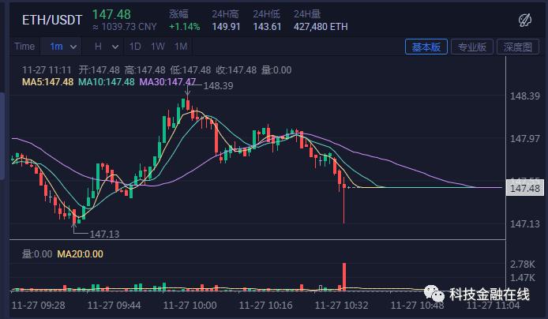548x319 pixels.
Task: Click the tall red volume bar
Action: pyautogui.click(x=344, y=276)
